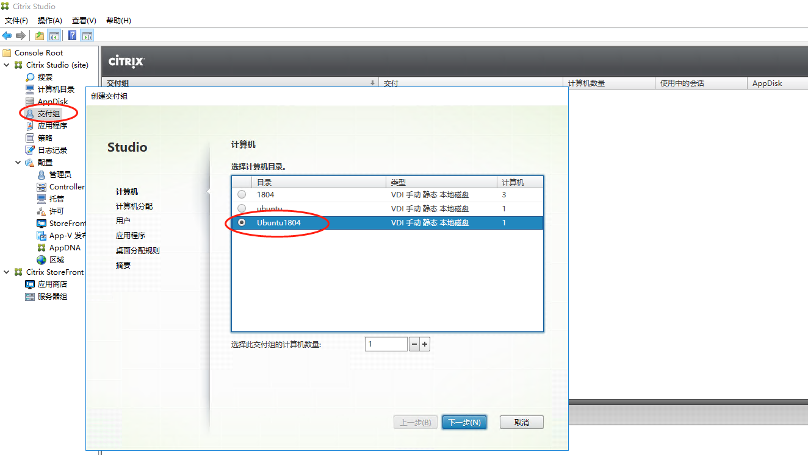Click the Controller icon in tree
This screenshot has height=455, width=808.
(x=41, y=186)
